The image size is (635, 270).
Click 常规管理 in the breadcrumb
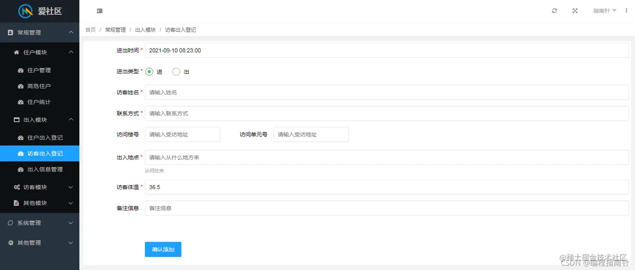[x=115, y=30]
